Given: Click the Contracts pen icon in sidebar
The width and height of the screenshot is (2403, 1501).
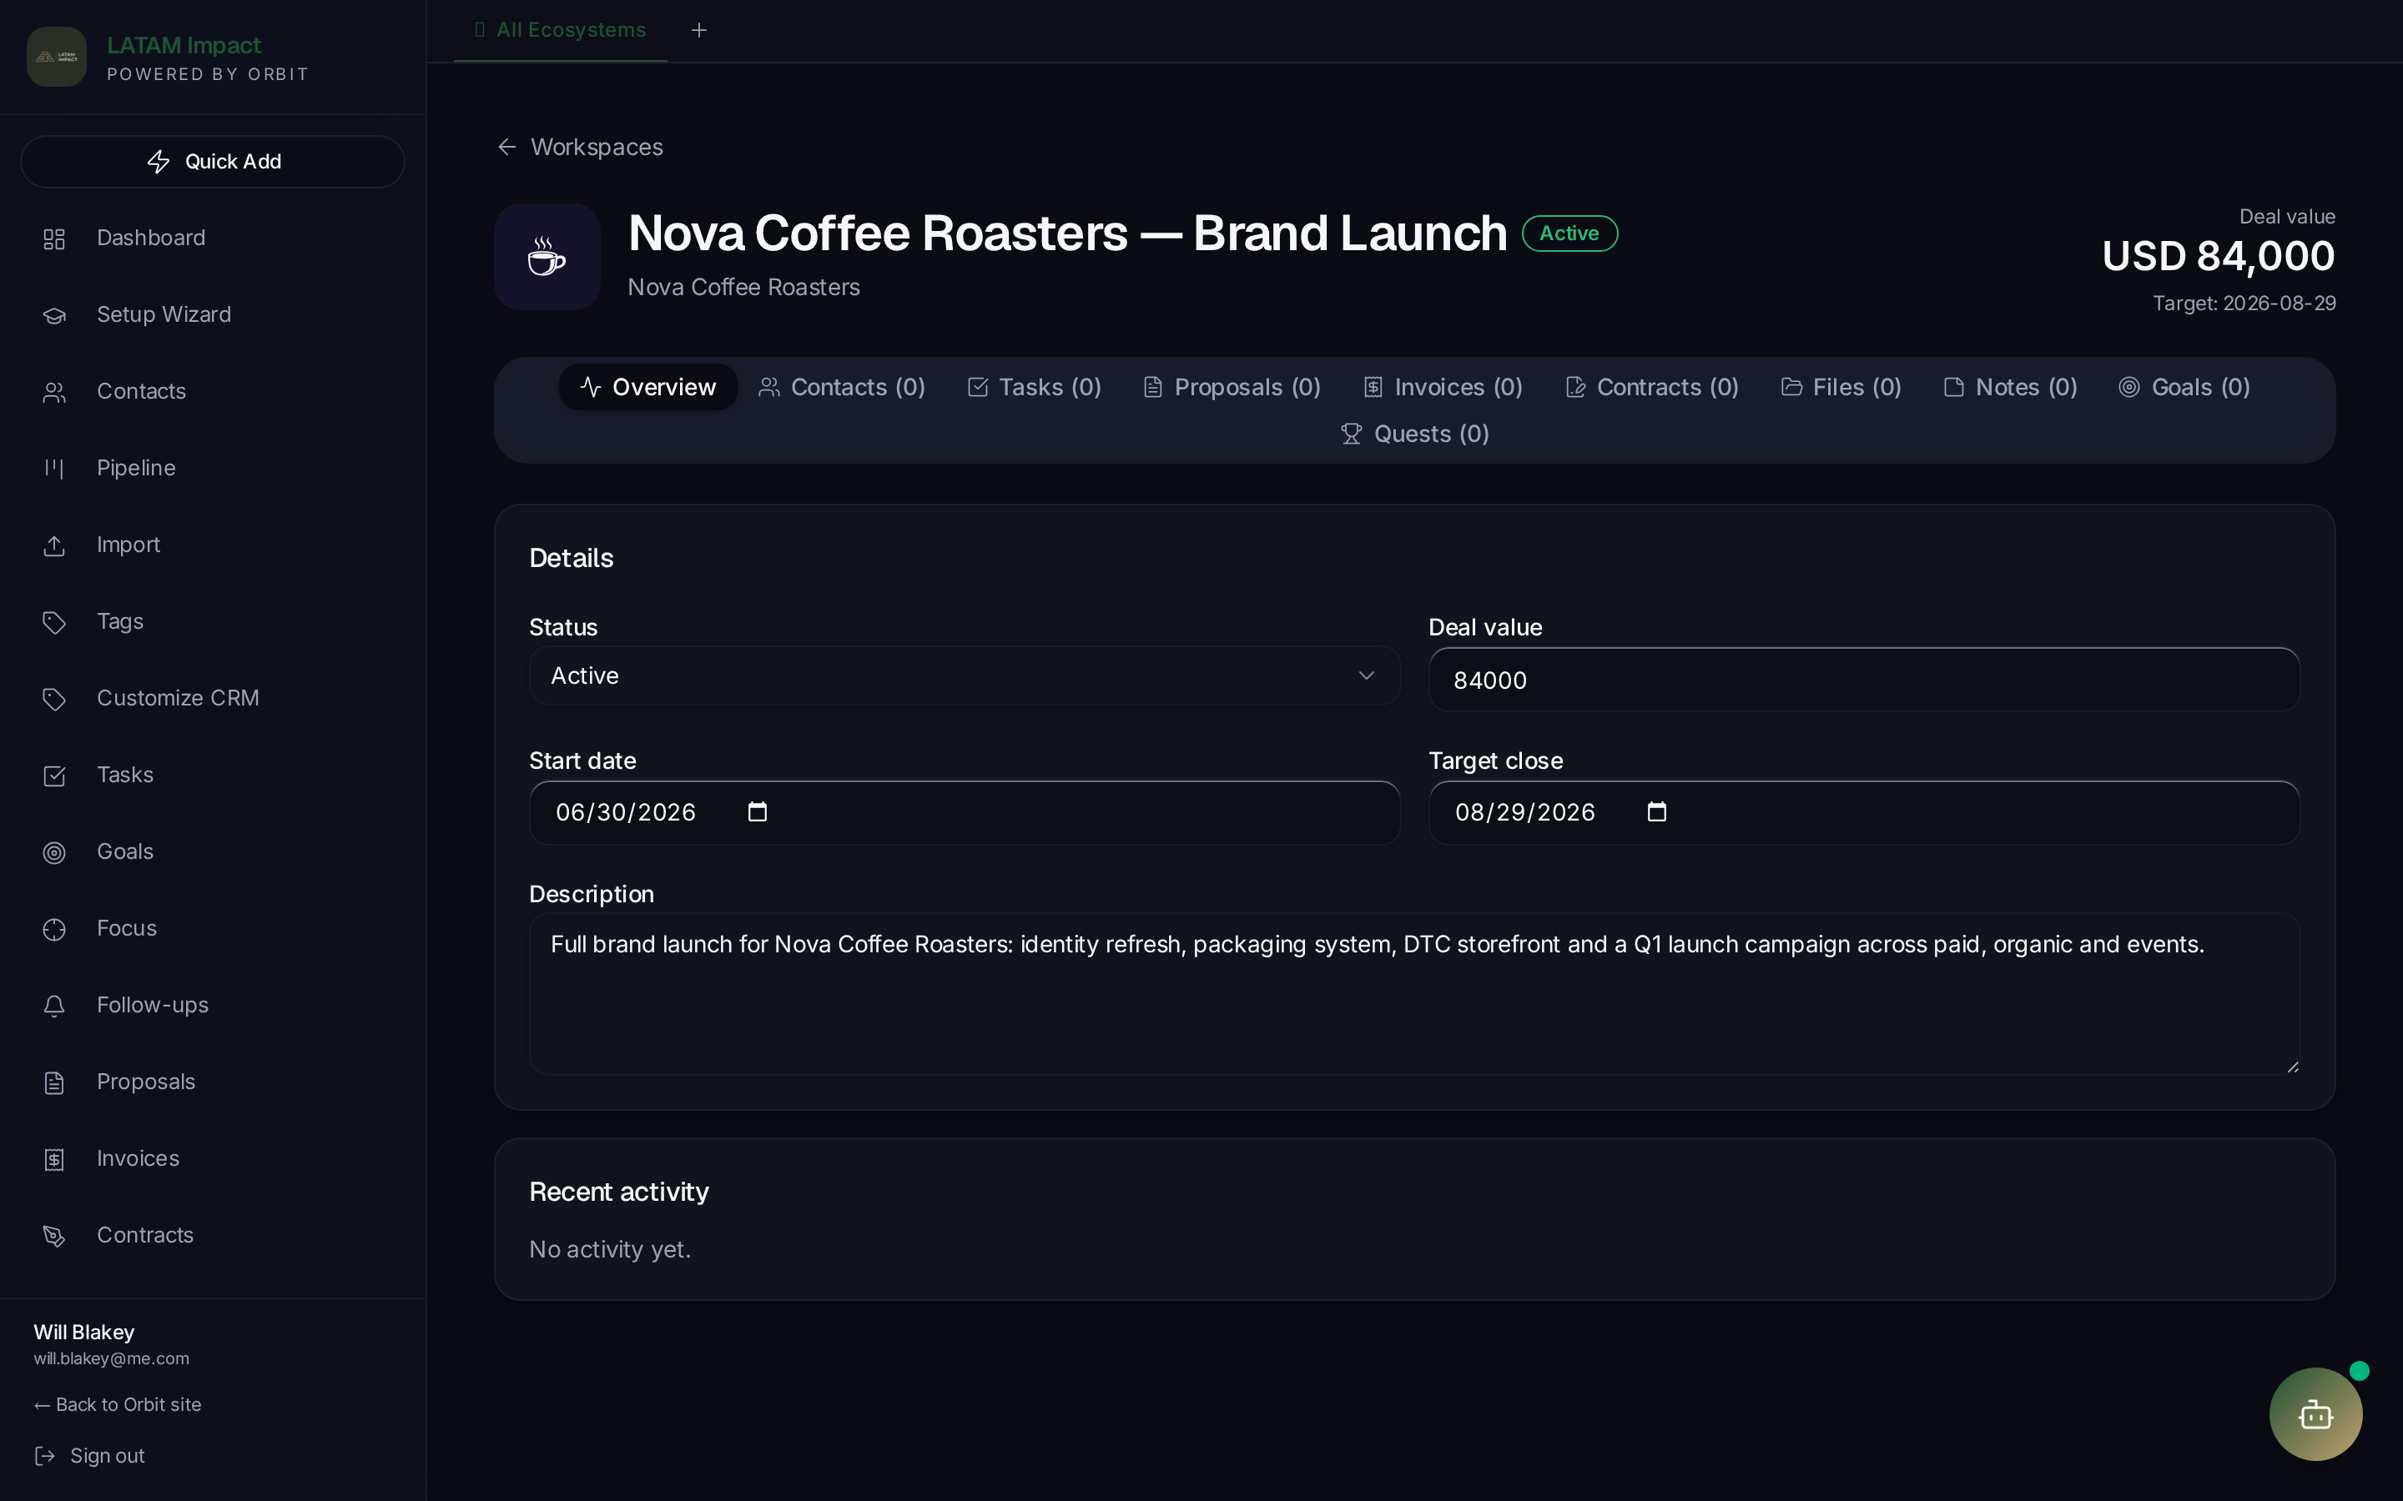Looking at the screenshot, I should [54, 1236].
